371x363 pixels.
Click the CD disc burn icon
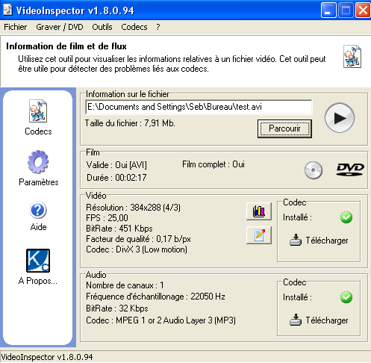click(314, 170)
